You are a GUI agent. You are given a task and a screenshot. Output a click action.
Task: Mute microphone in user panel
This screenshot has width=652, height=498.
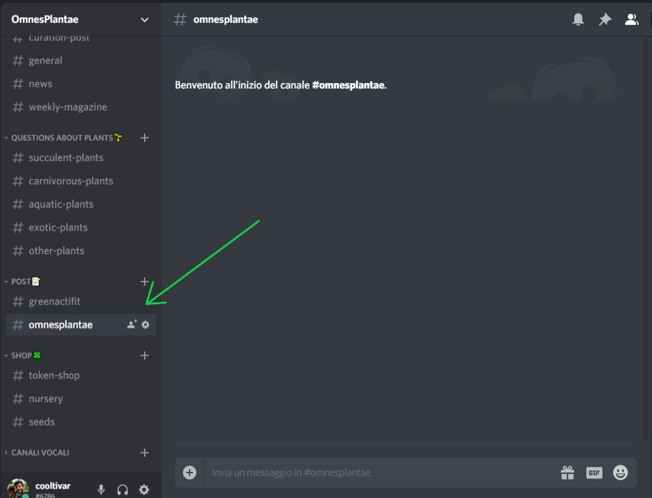pyautogui.click(x=101, y=490)
